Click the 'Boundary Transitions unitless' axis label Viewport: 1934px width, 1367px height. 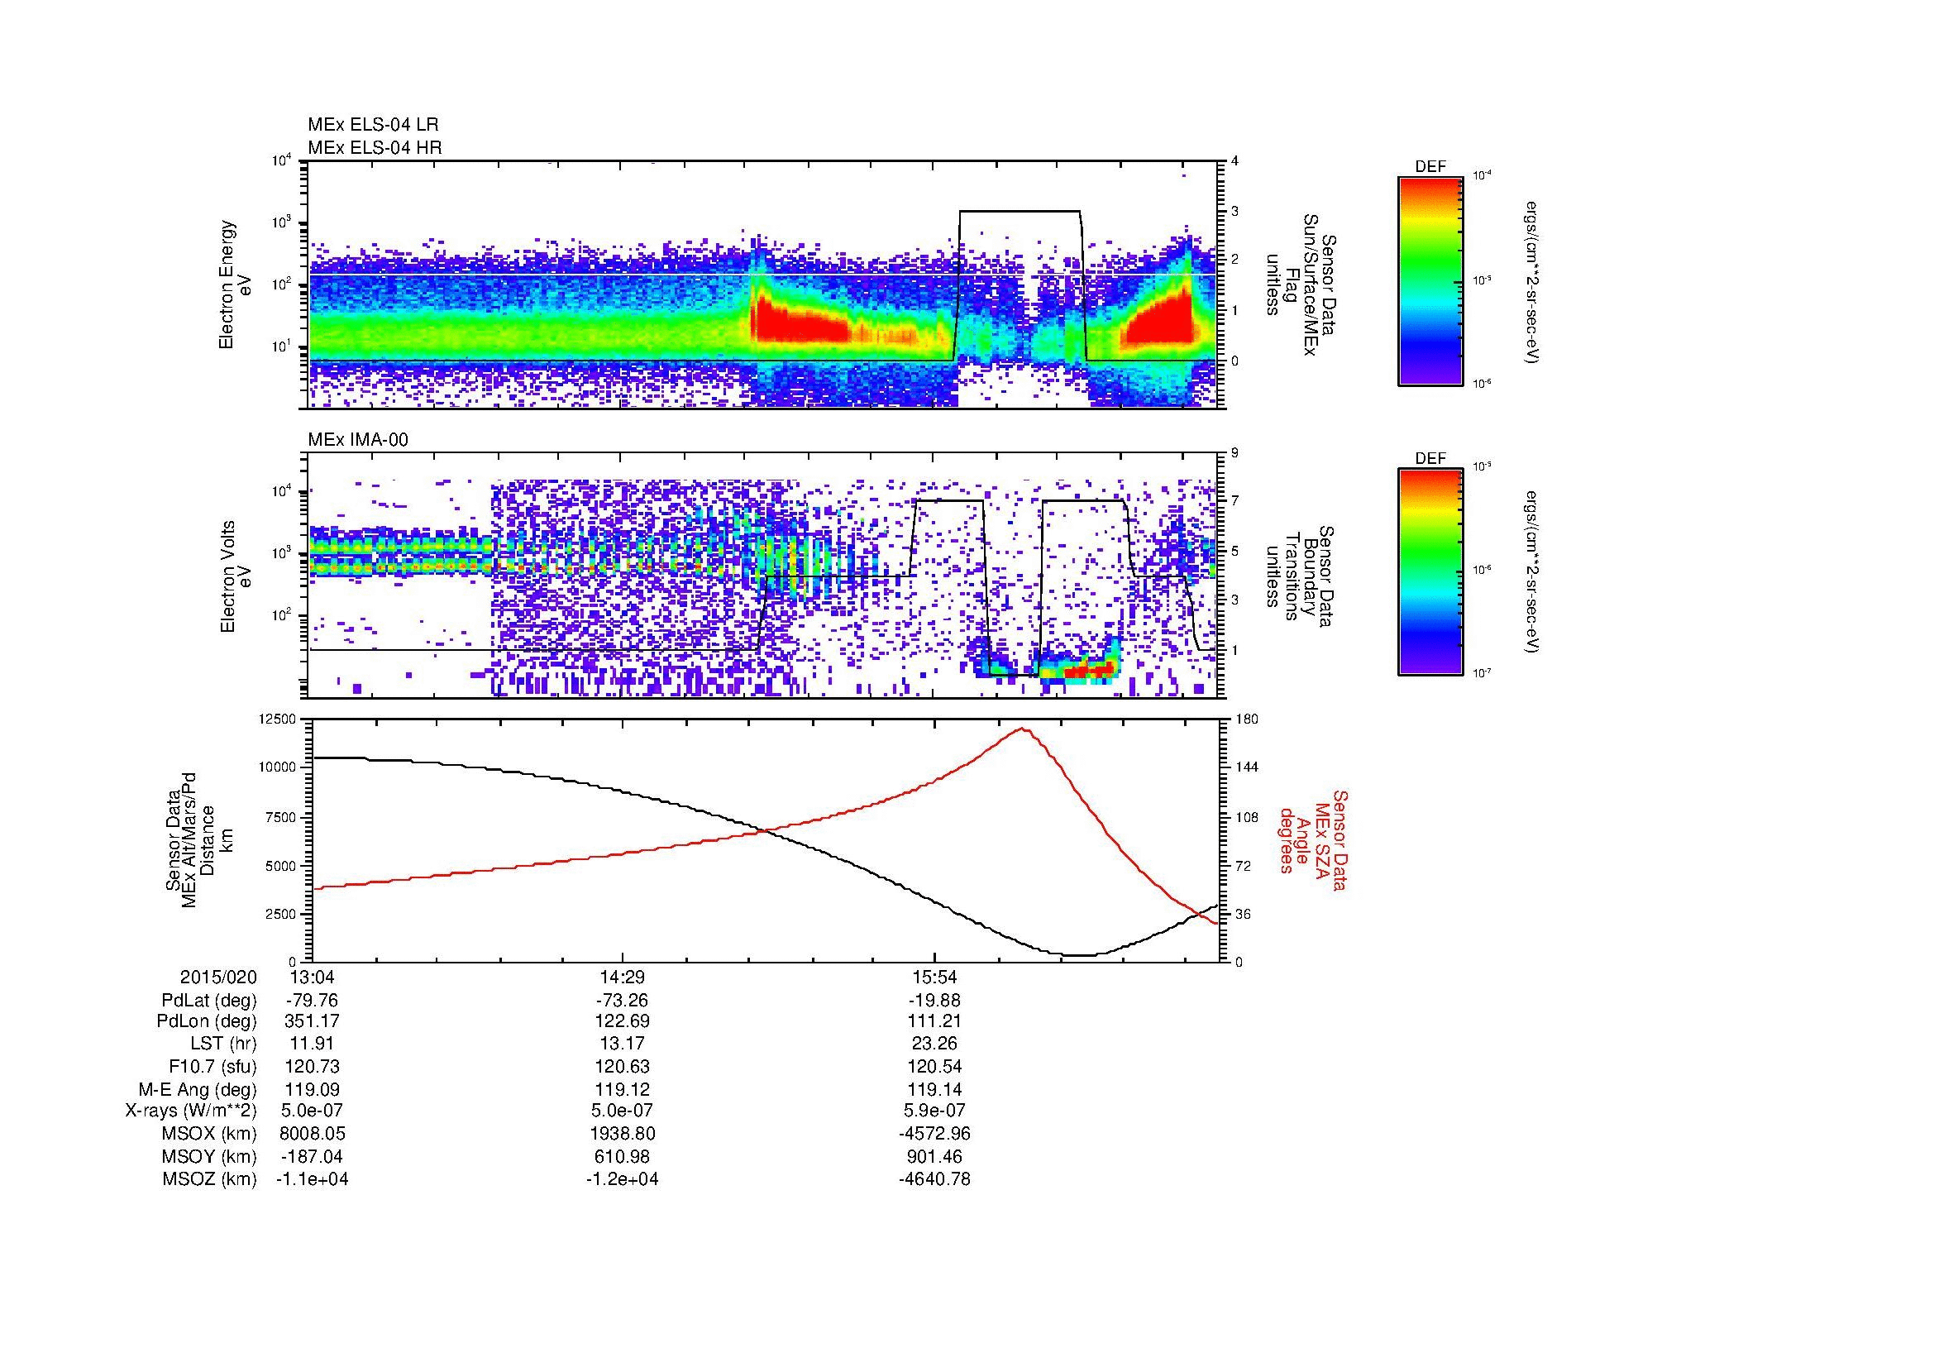pos(1298,577)
